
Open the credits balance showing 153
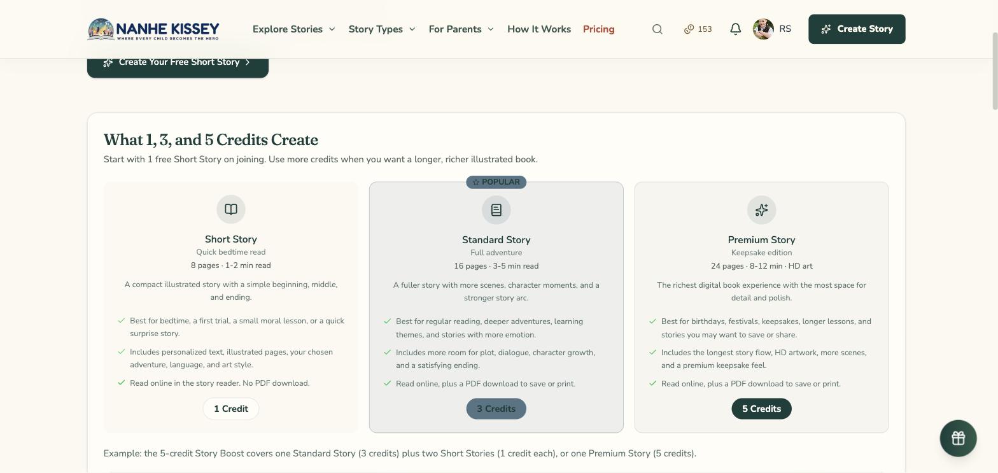pos(698,29)
